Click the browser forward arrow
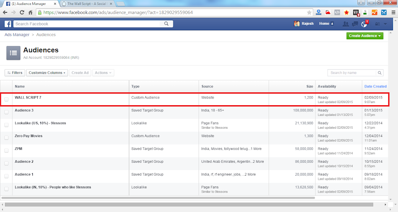Viewport: 398px width, 212px height. [13, 12]
